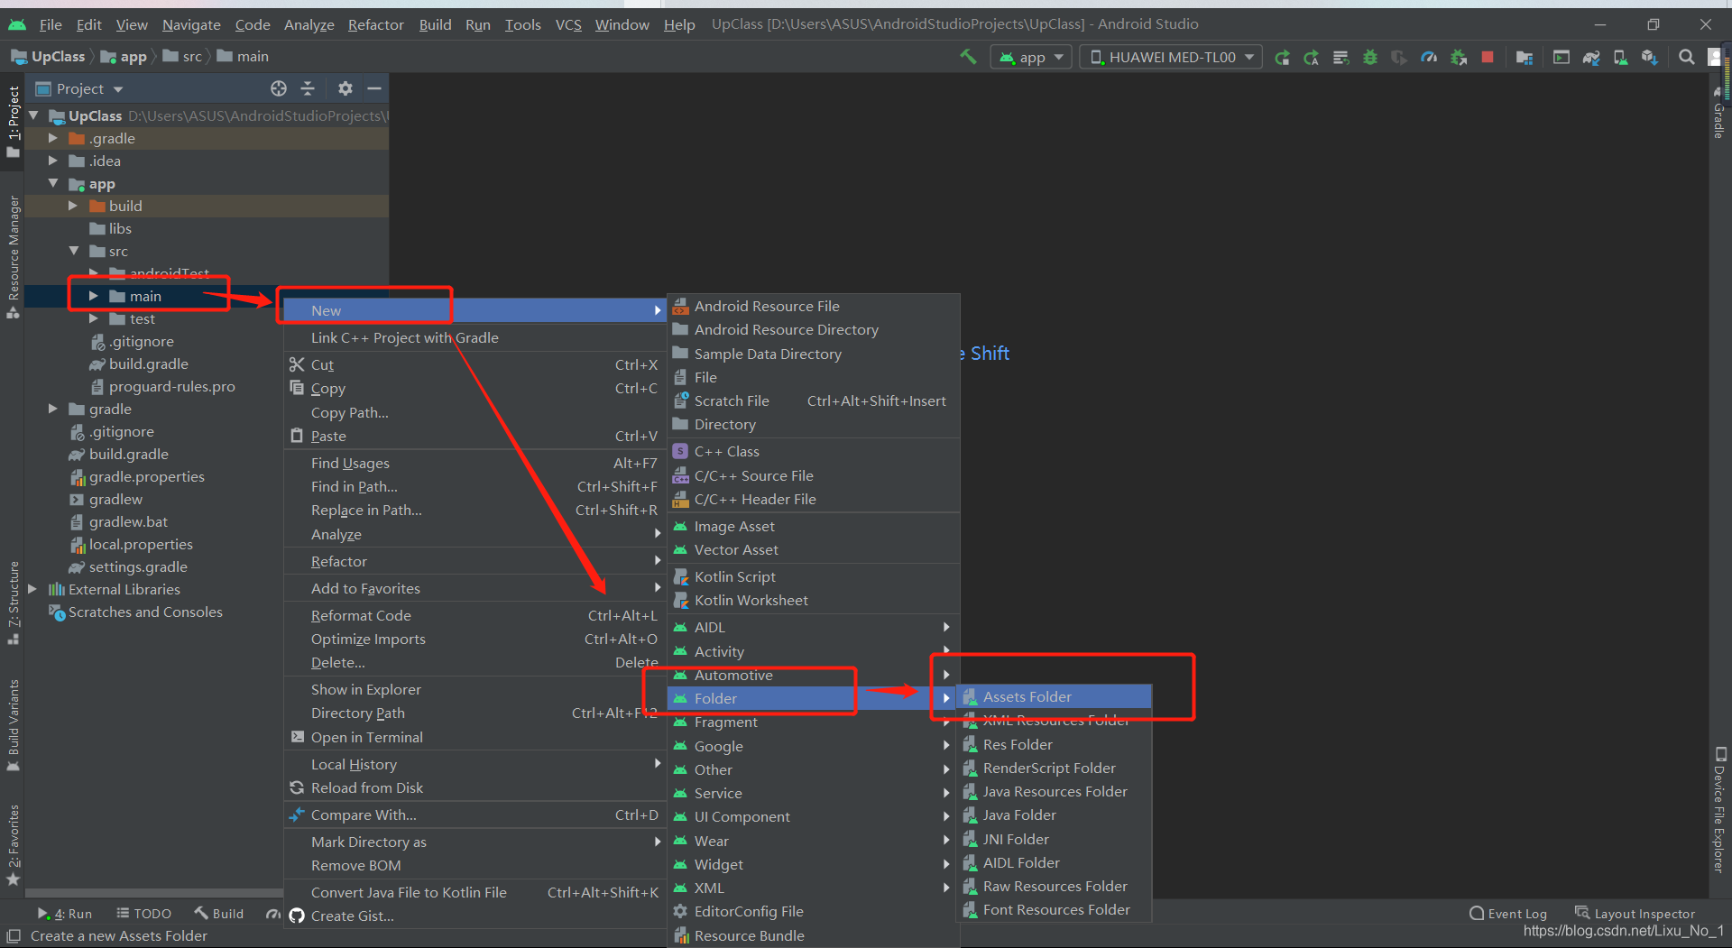The height and width of the screenshot is (948, 1732).
Task: Open the VCS menu
Action: coord(568,24)
